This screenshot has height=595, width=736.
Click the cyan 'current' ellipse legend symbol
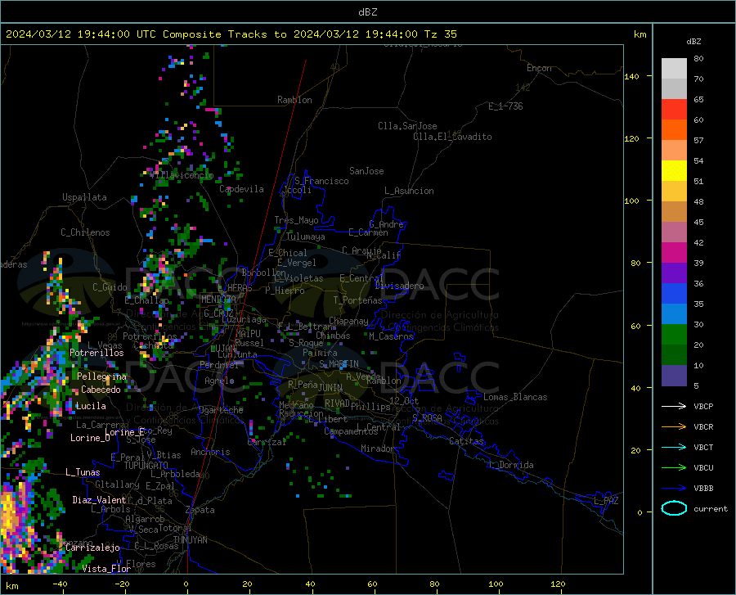(x=674, y=508)
